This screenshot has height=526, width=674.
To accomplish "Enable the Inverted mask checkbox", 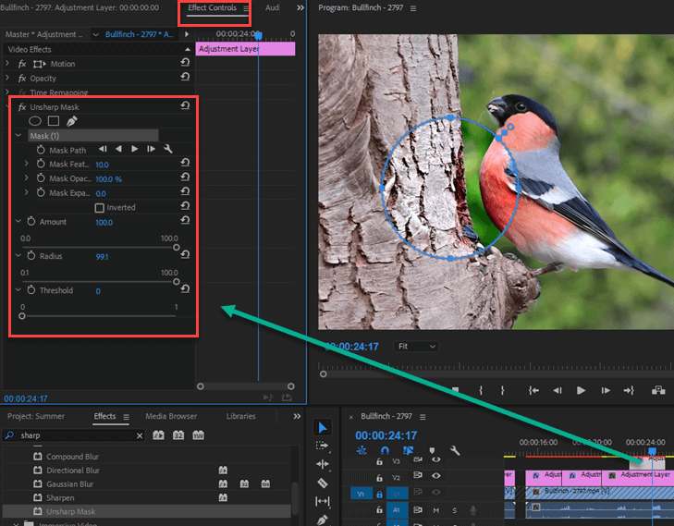I will pyautogui.click(x=100, y=208).
